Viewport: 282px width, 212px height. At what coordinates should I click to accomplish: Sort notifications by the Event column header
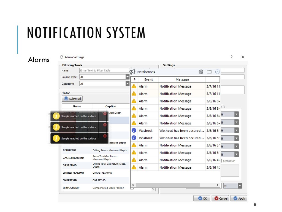coord(148,79)
